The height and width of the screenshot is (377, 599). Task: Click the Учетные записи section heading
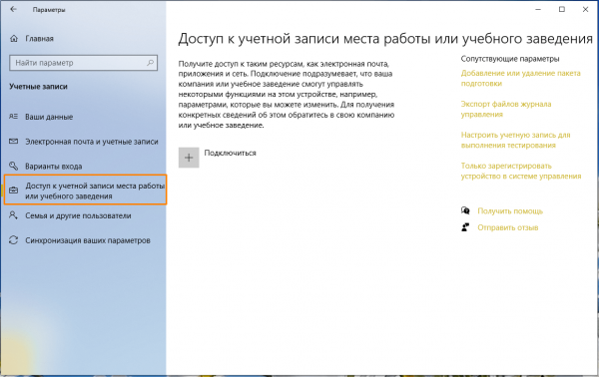38,87
